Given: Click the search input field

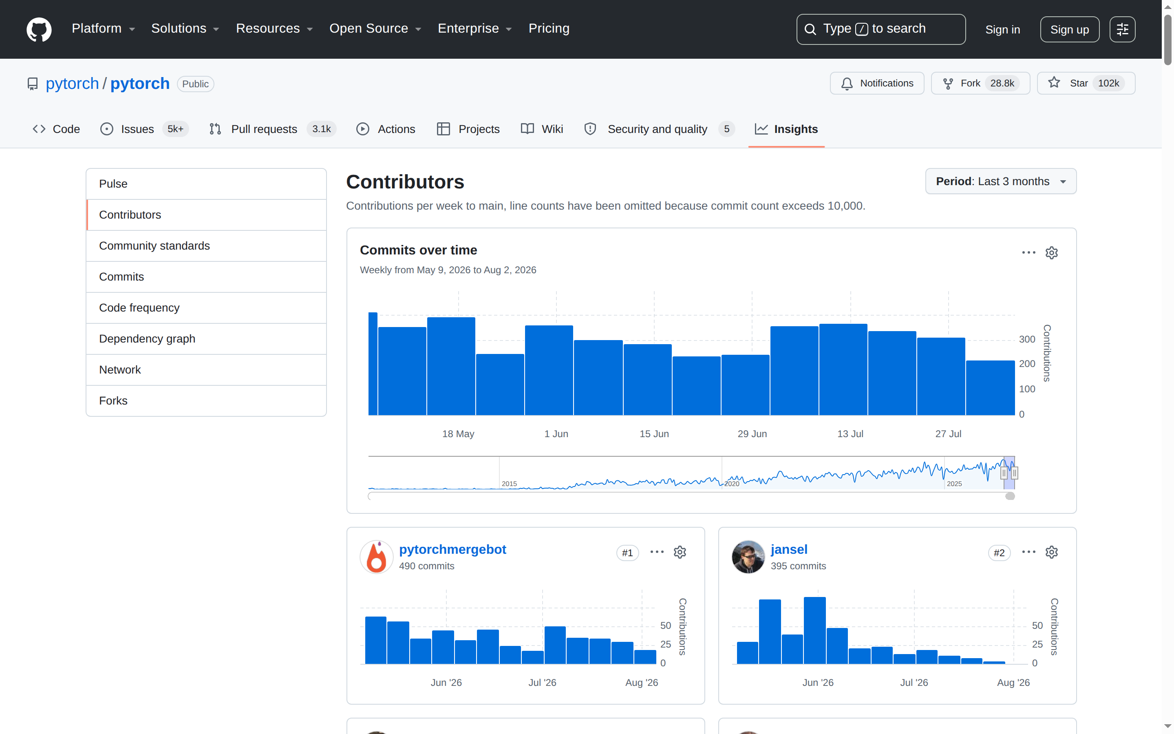Looking at the screenshot, I should click(880, 29).
